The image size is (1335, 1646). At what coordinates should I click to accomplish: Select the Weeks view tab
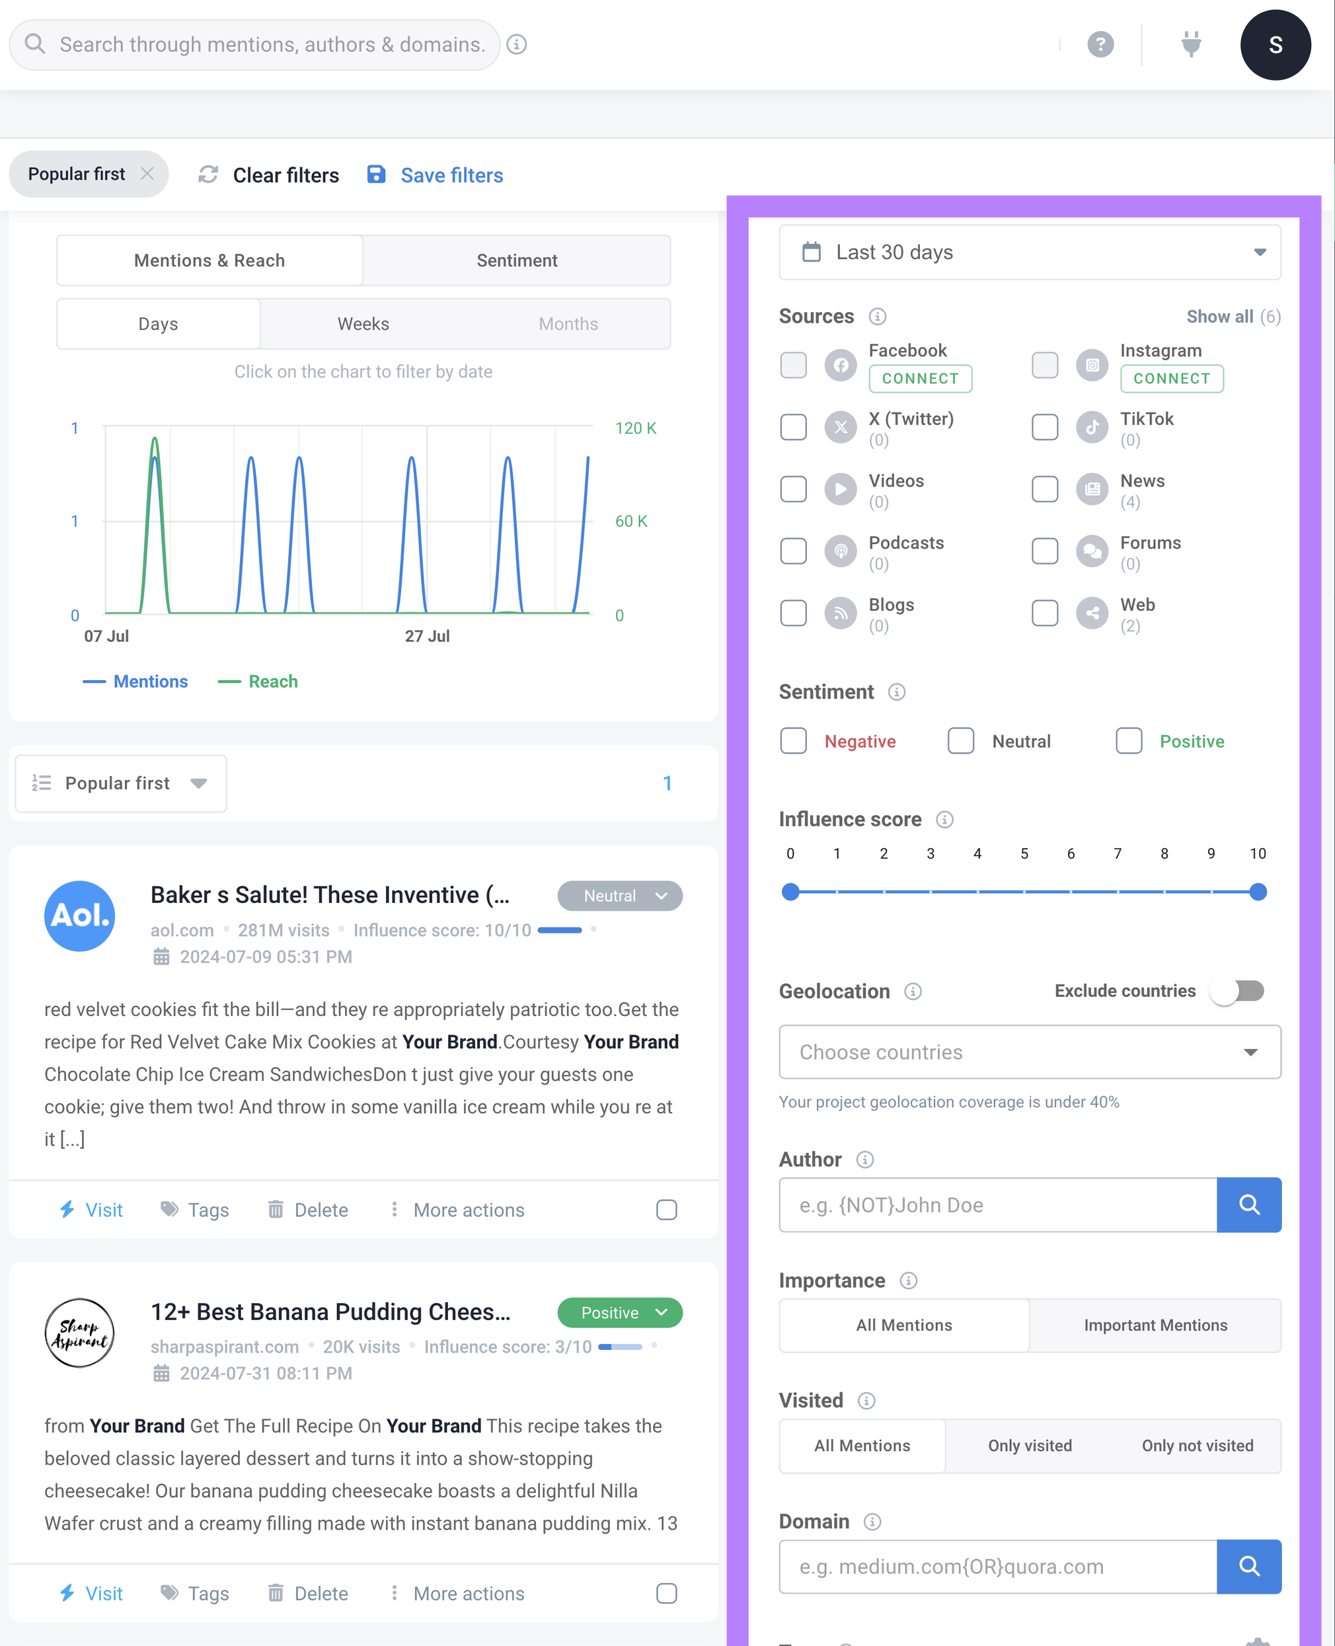tap(362, 325)
